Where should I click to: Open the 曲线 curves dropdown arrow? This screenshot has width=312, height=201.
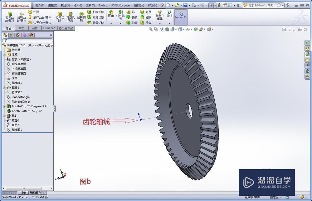coord(169,23)
